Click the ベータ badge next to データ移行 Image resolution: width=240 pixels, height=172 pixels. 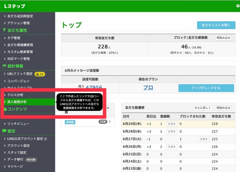tap(31, 160)
